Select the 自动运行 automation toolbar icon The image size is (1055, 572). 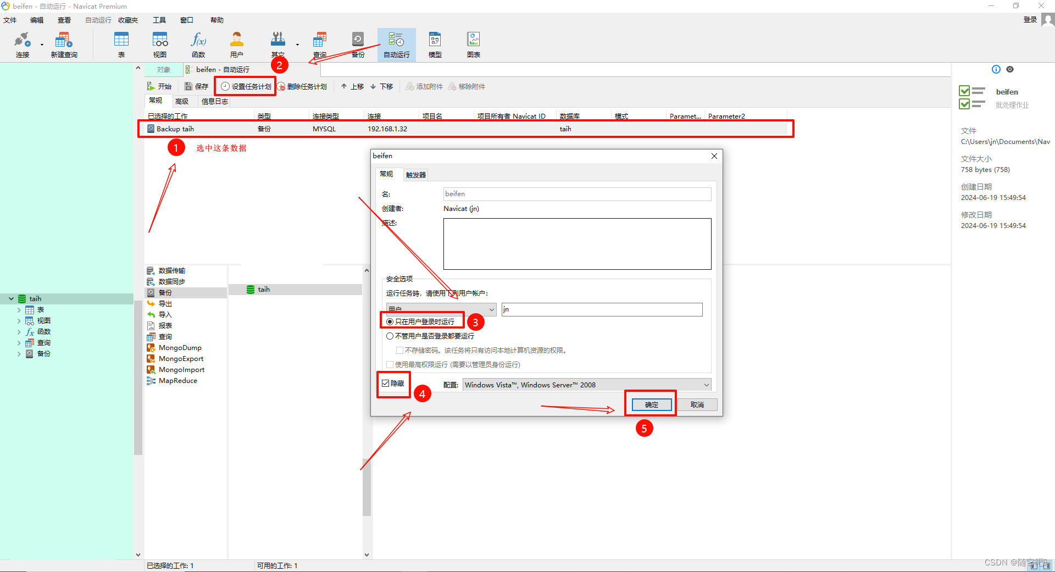(396, 45)
